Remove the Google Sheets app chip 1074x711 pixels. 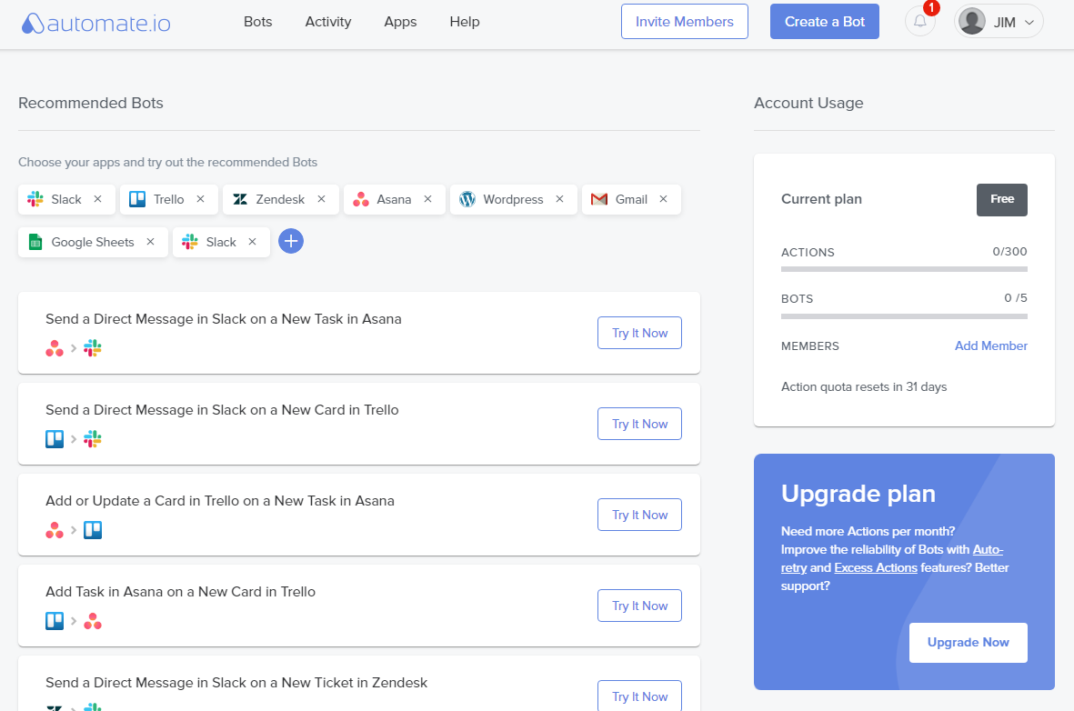(151, 242)
